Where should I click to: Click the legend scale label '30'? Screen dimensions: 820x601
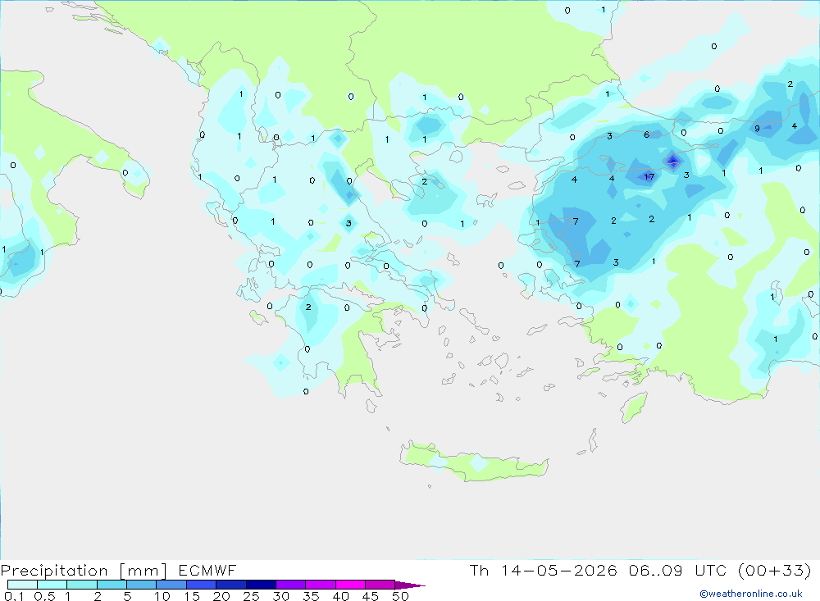coord(280,596)
